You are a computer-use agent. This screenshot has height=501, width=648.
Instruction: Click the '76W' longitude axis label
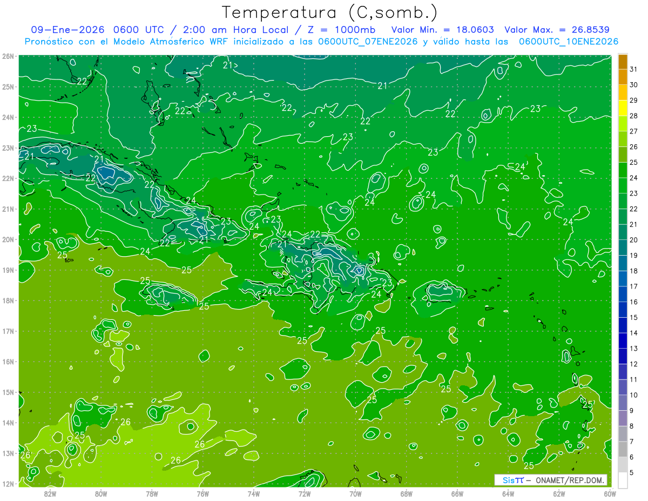pos(202,493)
